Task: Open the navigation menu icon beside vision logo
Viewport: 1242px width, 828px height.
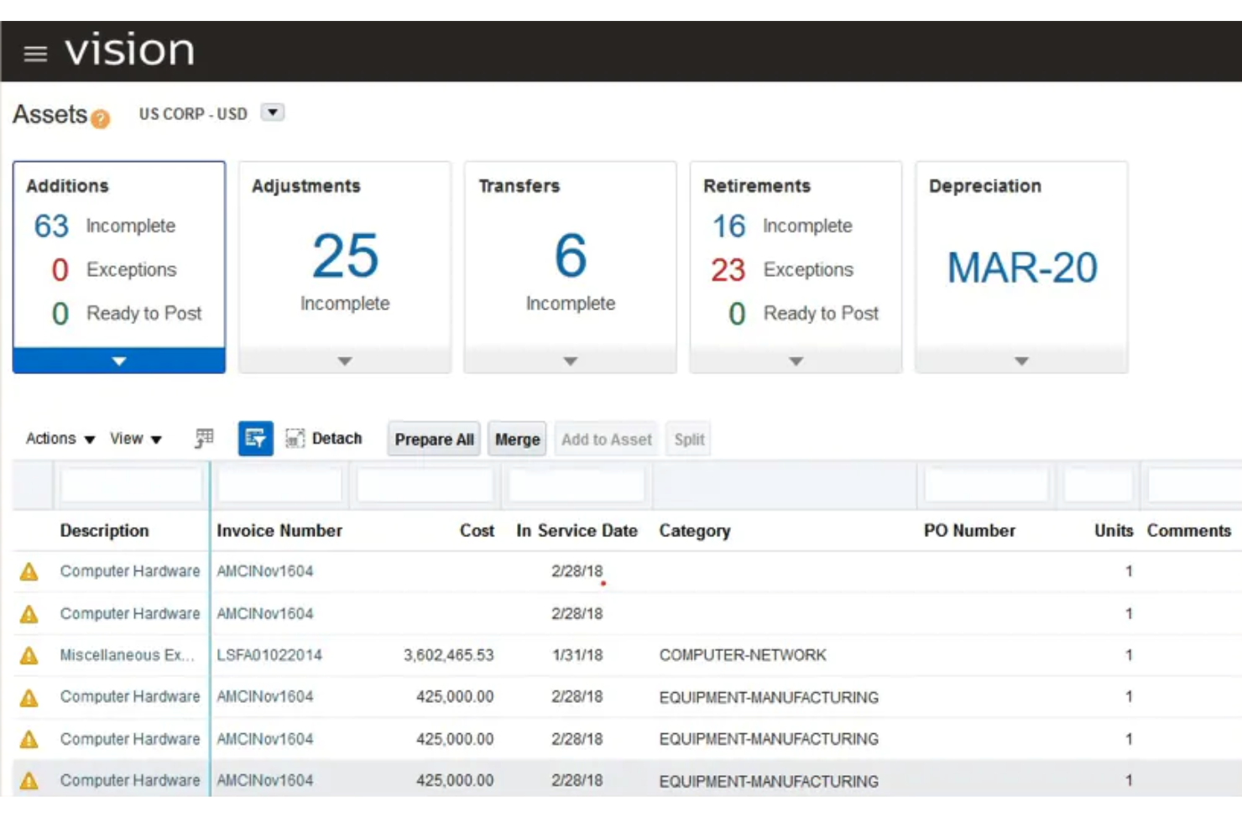Action: point(34,54)
